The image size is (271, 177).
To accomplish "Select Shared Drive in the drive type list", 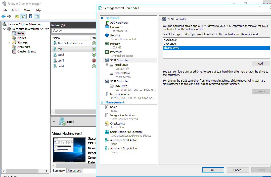I will tap(216, 48).
